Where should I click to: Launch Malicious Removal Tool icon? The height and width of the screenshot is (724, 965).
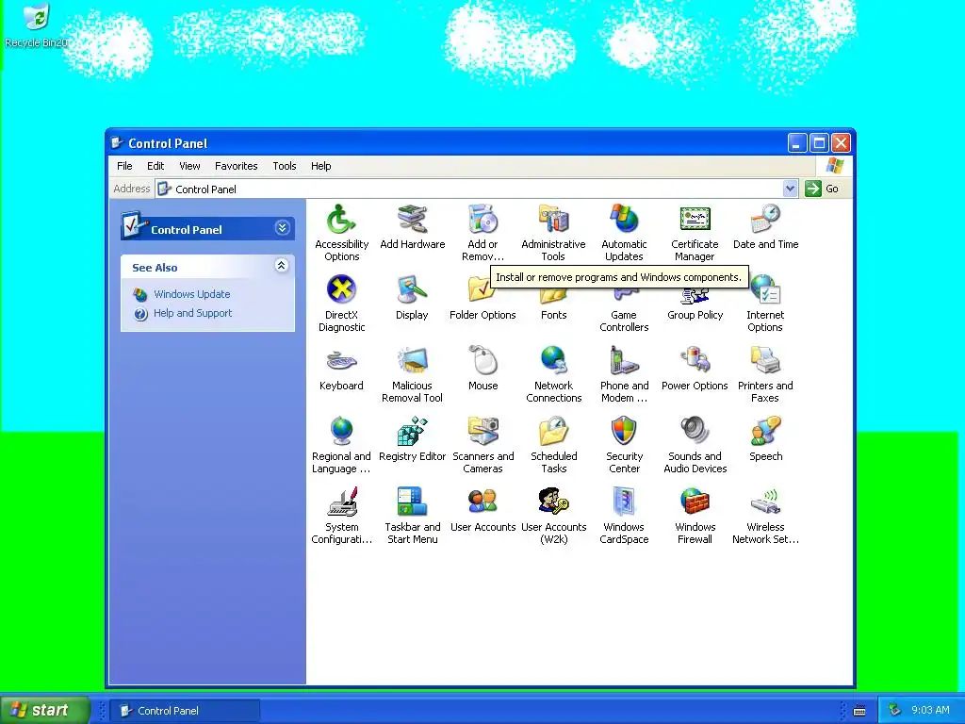click(413, 361)
